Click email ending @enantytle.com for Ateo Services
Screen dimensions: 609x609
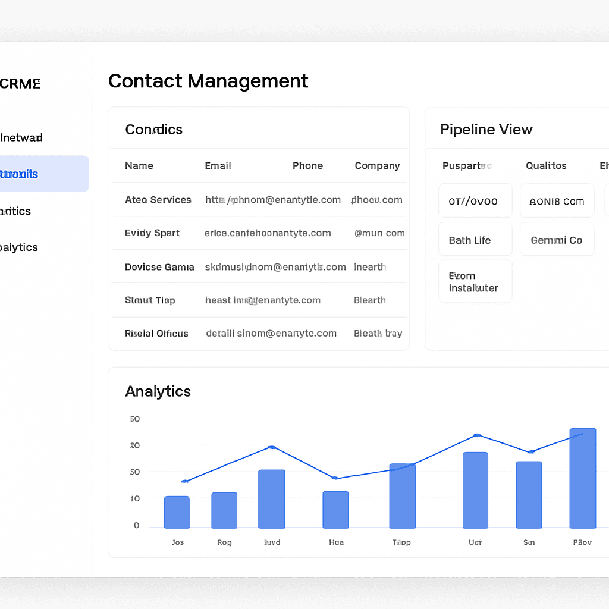click(x=273, y=200)
